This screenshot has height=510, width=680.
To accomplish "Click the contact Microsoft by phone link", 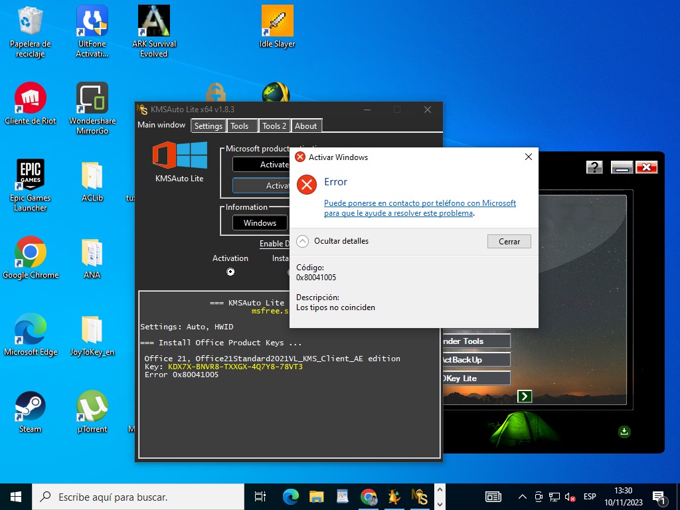I will click(420, 208).
